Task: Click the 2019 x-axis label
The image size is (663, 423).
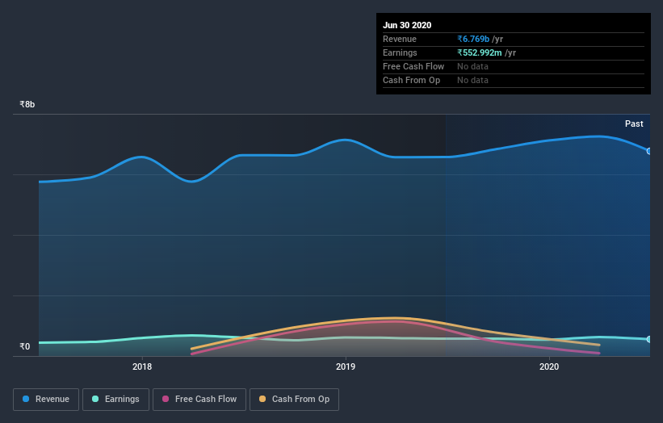Action: click(346, 366)
